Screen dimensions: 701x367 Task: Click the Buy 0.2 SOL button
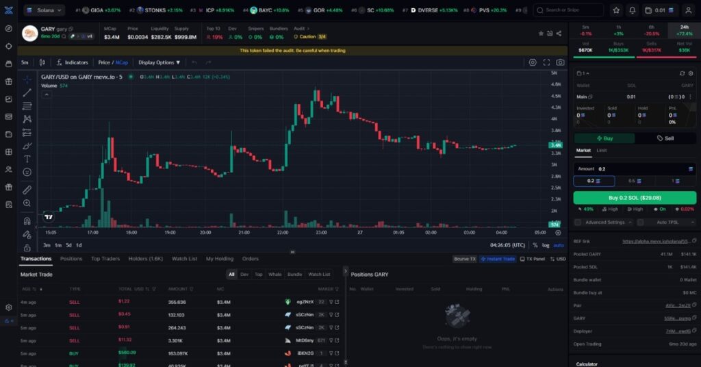(635, 198)
